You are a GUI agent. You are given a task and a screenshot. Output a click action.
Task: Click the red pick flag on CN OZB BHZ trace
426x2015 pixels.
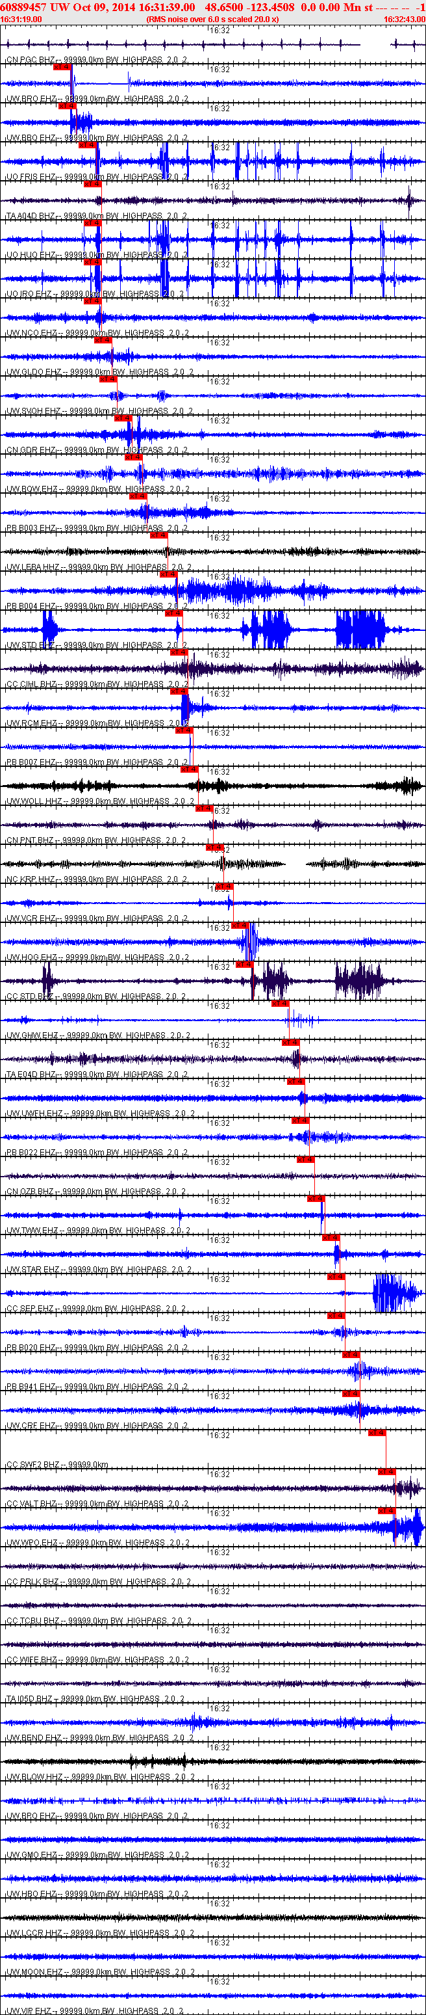coord(306,1159)
